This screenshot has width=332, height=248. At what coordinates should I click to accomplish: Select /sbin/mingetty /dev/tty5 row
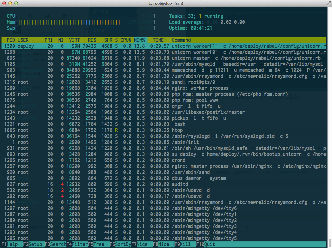164,238
